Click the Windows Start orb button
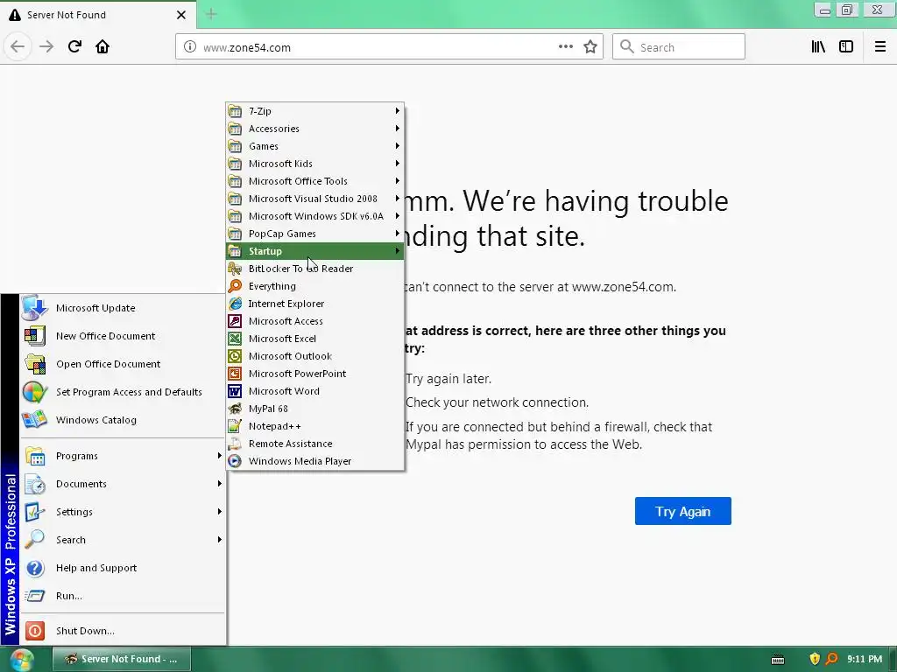This screenshot has height=672, width=897. pyautogui.click(x=22, y=660)
